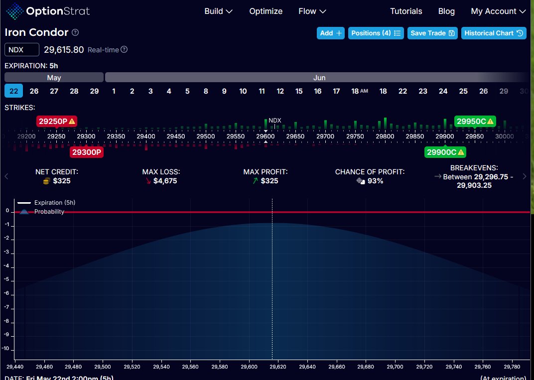
Task: Click the green up arrow by Max Profit
Action: click(x=256, y=181)
